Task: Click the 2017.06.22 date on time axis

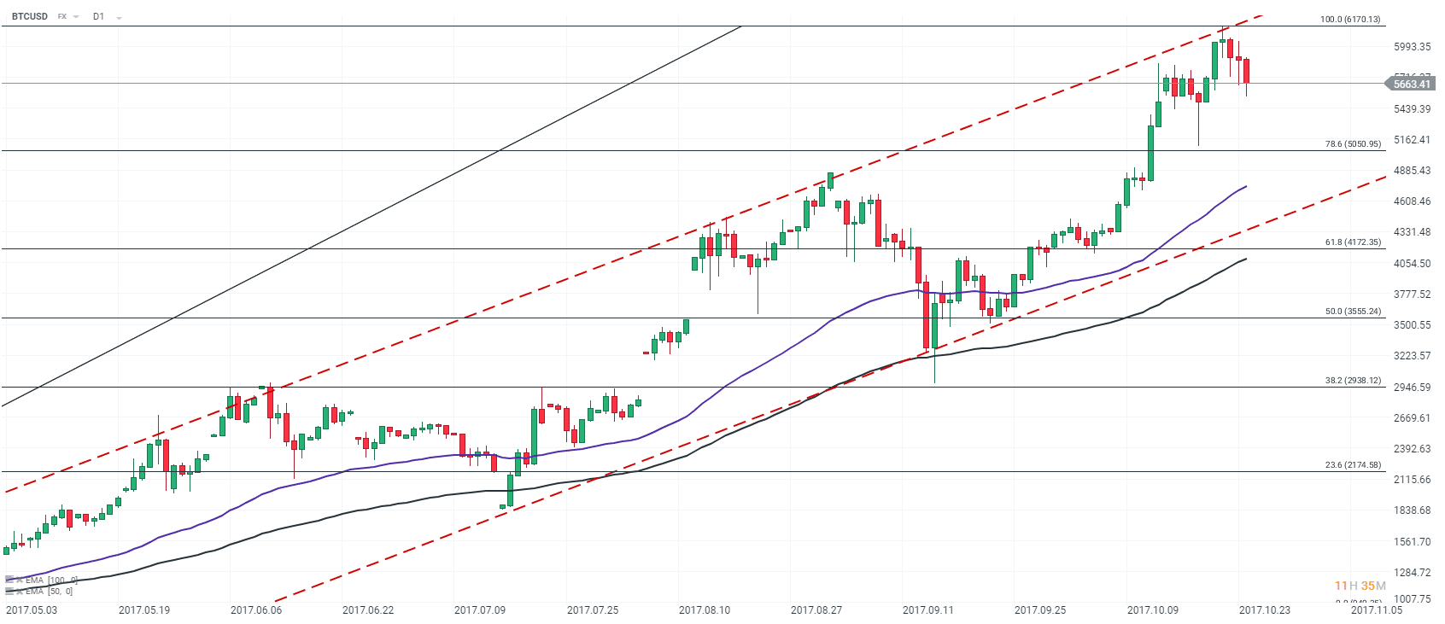Action: click(368, 610)
